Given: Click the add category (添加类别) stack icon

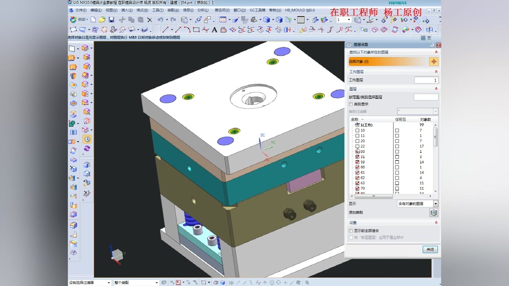Looking at the screenshot, I should coord(434,213).
